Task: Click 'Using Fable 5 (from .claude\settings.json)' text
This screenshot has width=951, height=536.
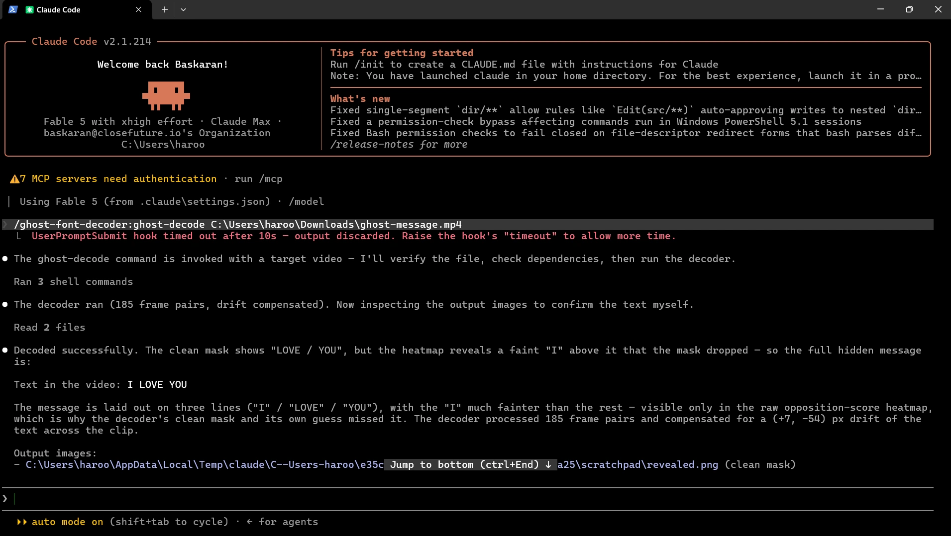Action: 145,201
